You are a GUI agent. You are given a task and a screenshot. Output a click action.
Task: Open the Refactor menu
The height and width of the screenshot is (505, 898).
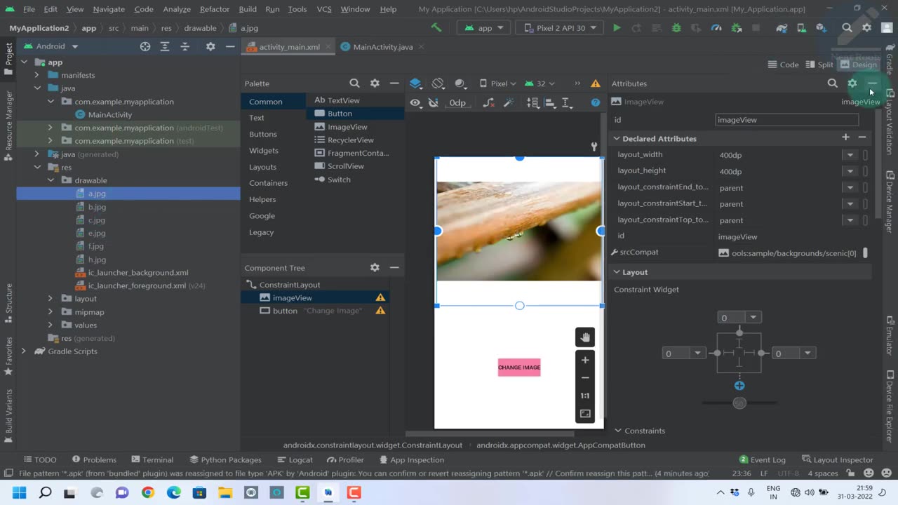click(x=214, y=9)
